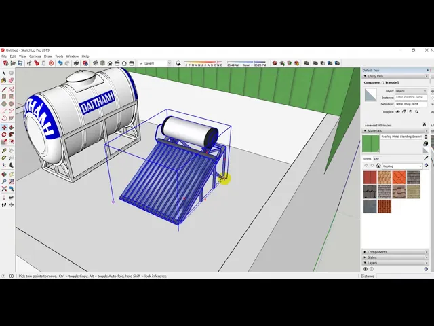Activate the eyedropper sample paint tool
The height and width of the screenshot is (326, 434).
point(426,158)
